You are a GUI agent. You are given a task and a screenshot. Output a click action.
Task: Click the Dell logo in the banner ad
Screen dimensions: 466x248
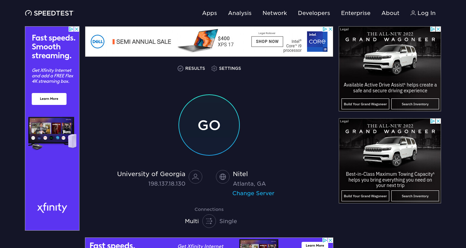(x=98, y=42)
